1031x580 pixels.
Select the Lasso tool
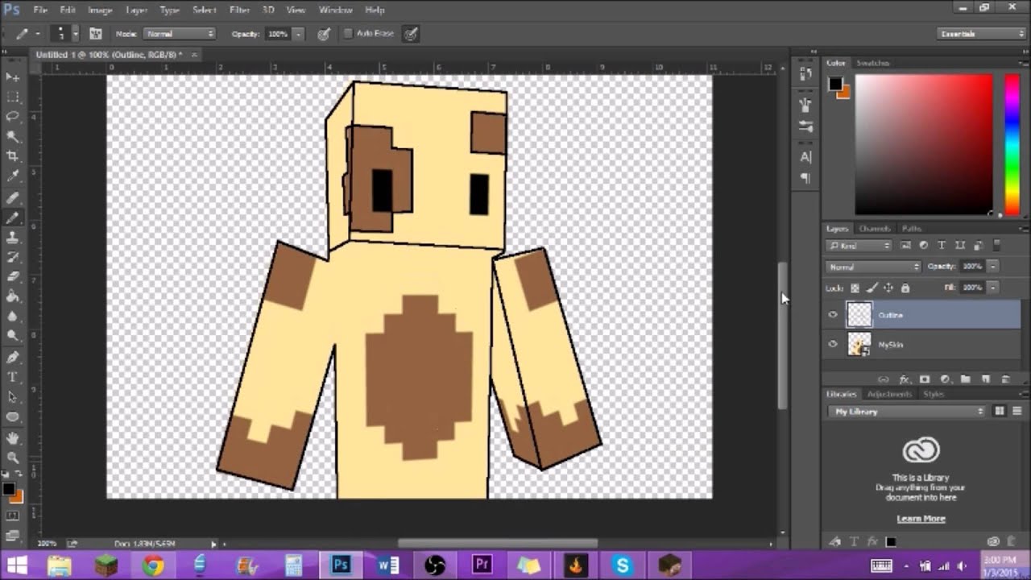click(12, 117)
